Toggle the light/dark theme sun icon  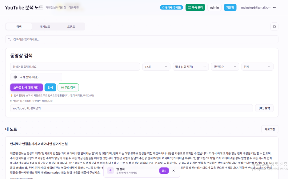pos(274,27)
